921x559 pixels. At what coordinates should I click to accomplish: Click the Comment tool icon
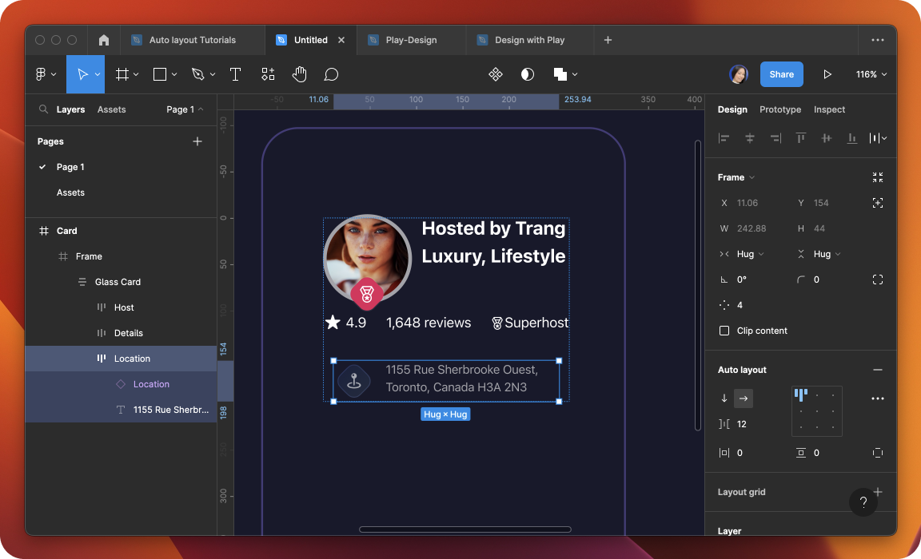click(331, 74)
